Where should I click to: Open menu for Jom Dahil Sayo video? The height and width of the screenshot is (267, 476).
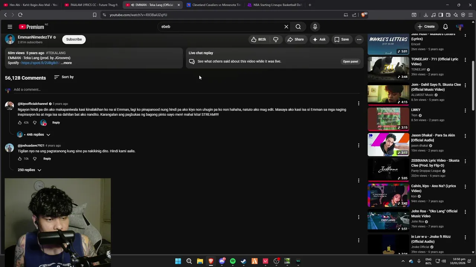(465, 85)
